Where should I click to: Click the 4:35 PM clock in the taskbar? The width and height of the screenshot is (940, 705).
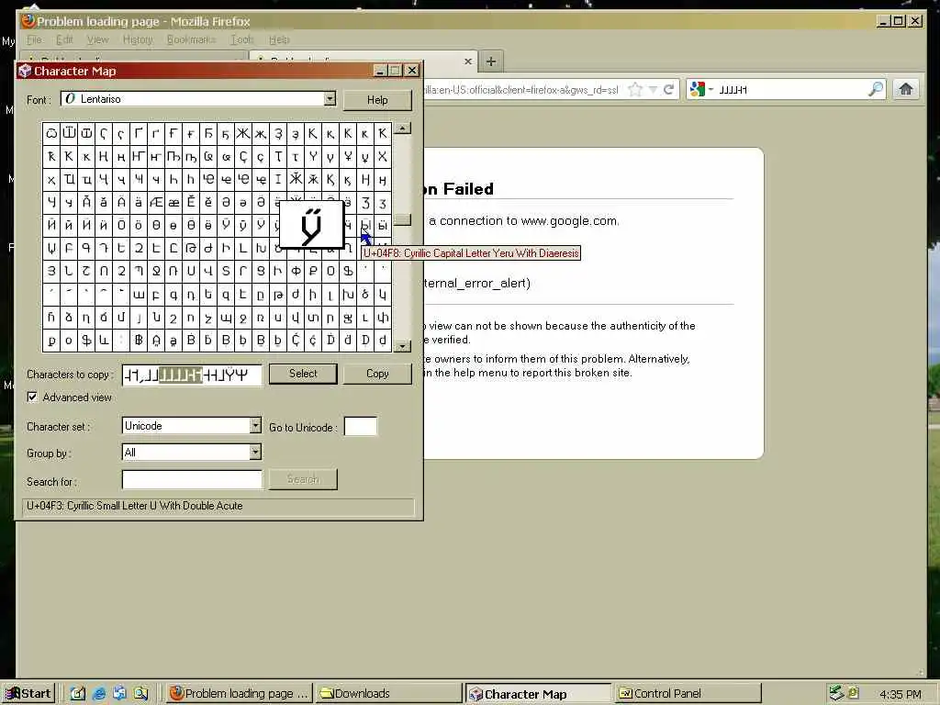[901, 694]
